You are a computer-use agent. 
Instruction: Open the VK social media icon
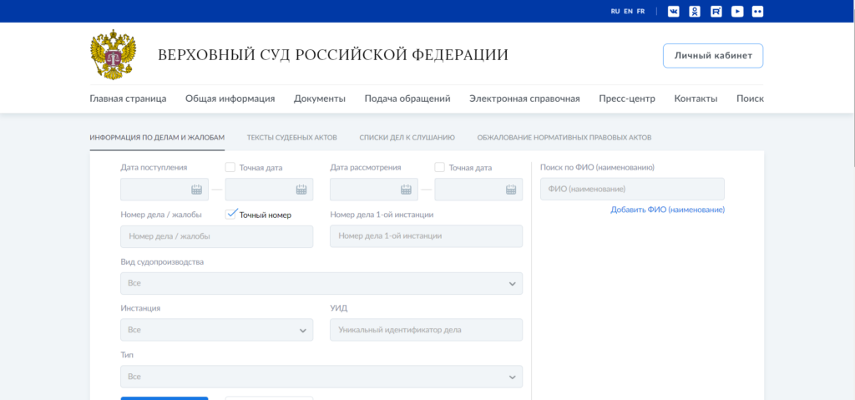(673, 11)
